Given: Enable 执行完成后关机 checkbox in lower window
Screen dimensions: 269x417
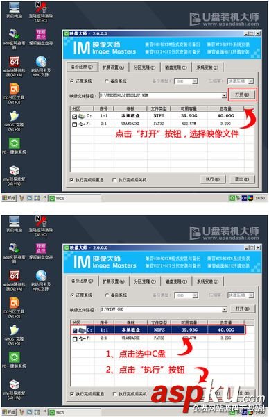Looking at the screenshot, I should (x=114, y=394).
